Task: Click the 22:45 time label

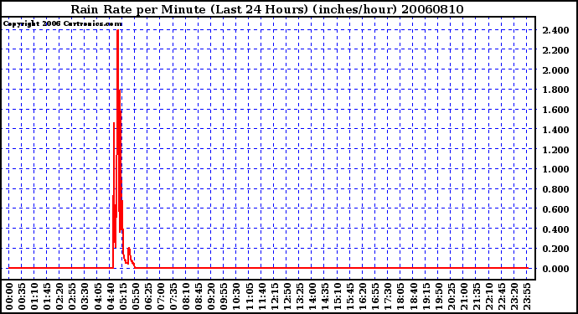Action: pyautogui.click(x=502, y=296)
